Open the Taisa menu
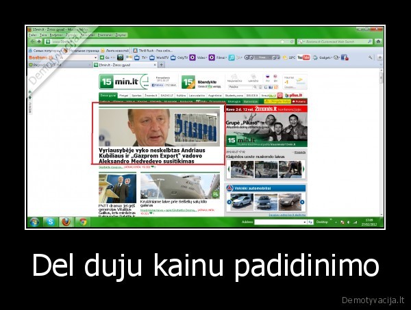The width and height of the screenshot is (411, 310). (x=43, y=35)
